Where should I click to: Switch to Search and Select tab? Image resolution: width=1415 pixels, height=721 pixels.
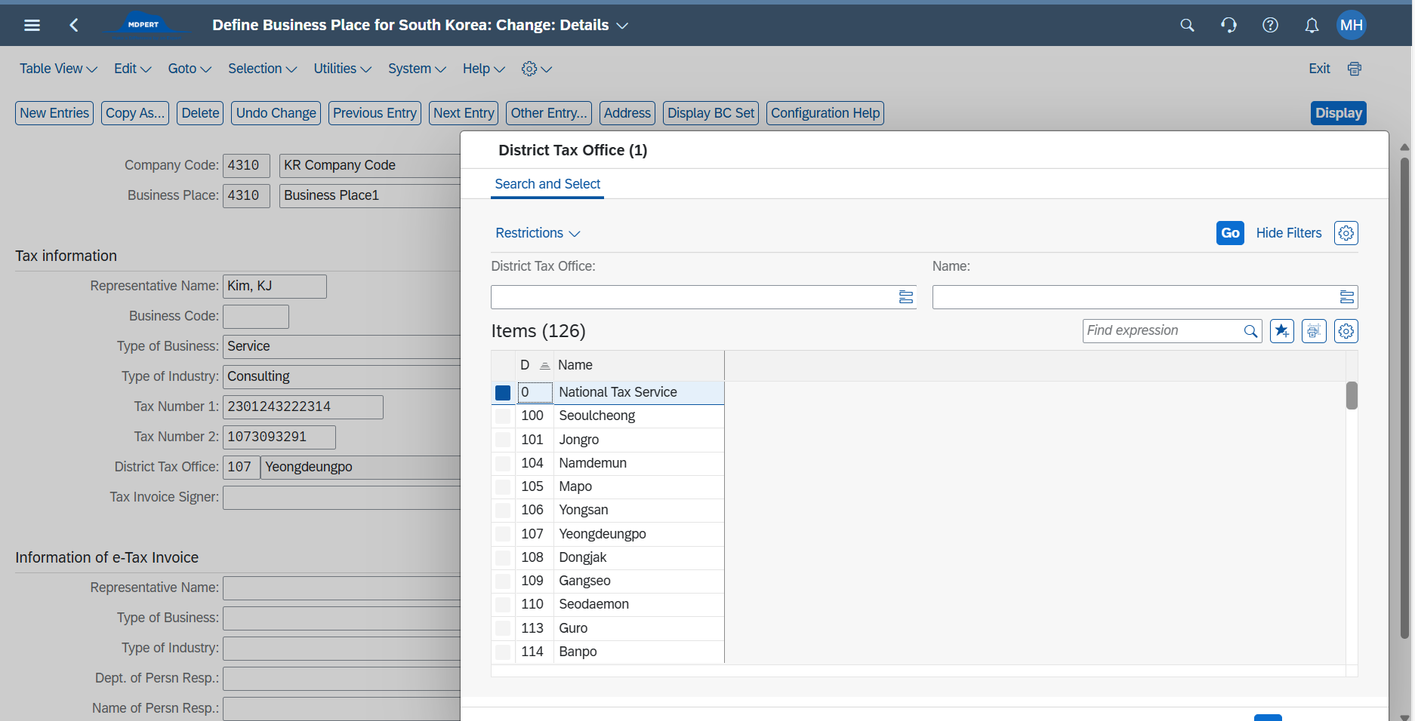pos(547,184)
